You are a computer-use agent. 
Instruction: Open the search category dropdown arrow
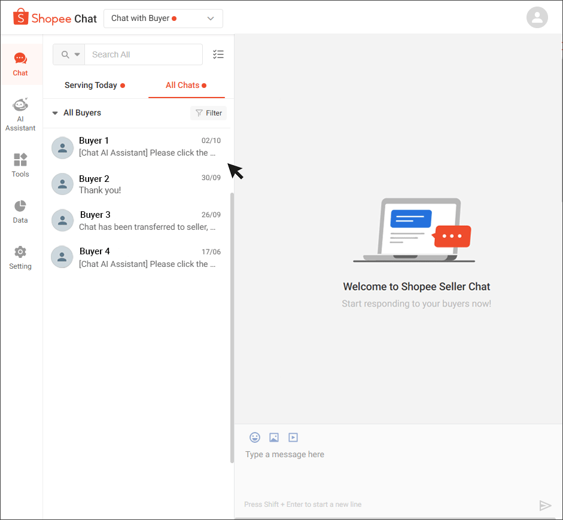[78, 54]
